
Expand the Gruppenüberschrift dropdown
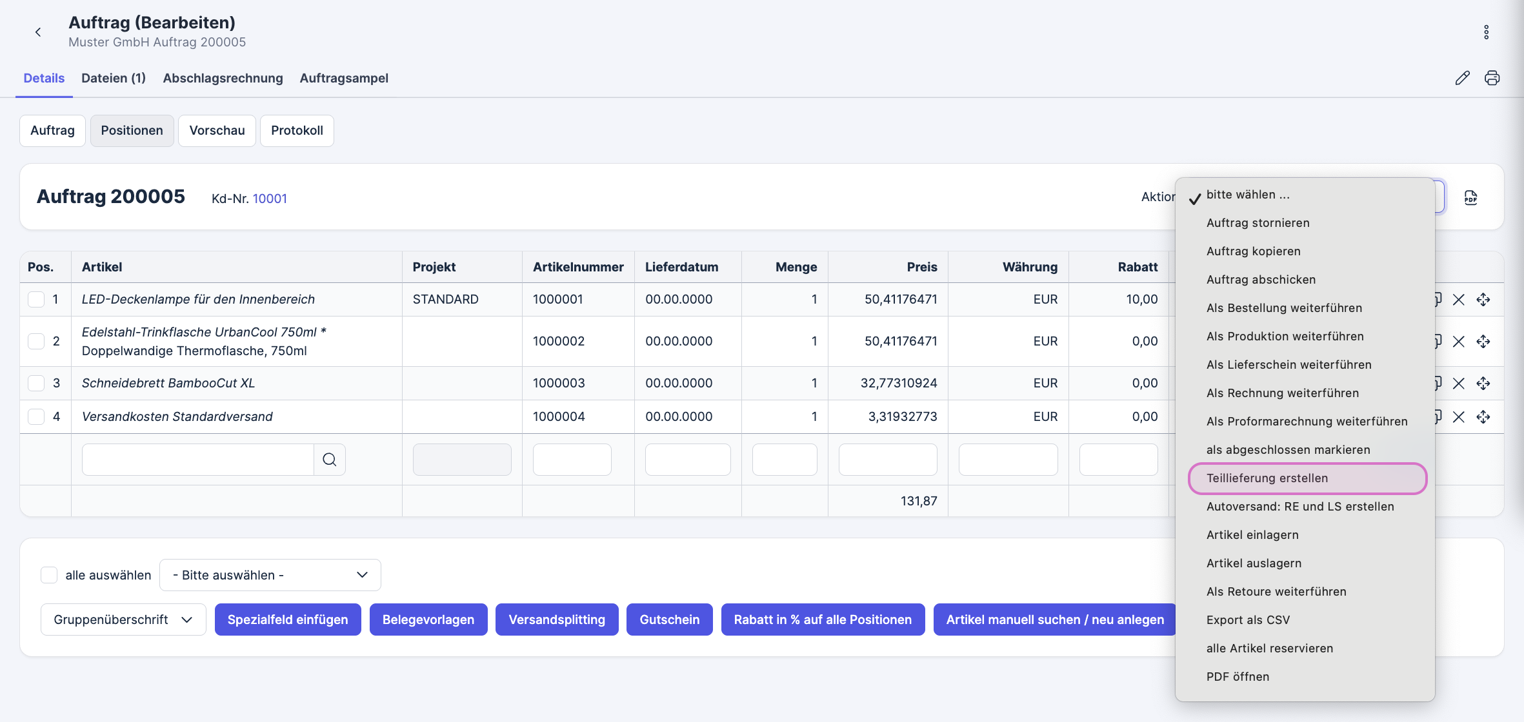pos(123,620)
